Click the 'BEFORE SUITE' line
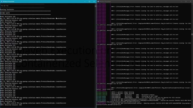The width and height of the screenshot is (193, 108). pos(5,13)
